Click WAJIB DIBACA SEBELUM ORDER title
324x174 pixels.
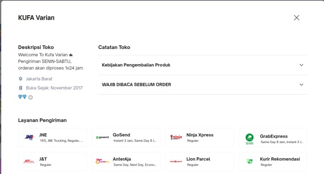tap(137, 84)
